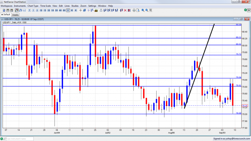Click the 'Signed in as' status bar text

(232, 139)
